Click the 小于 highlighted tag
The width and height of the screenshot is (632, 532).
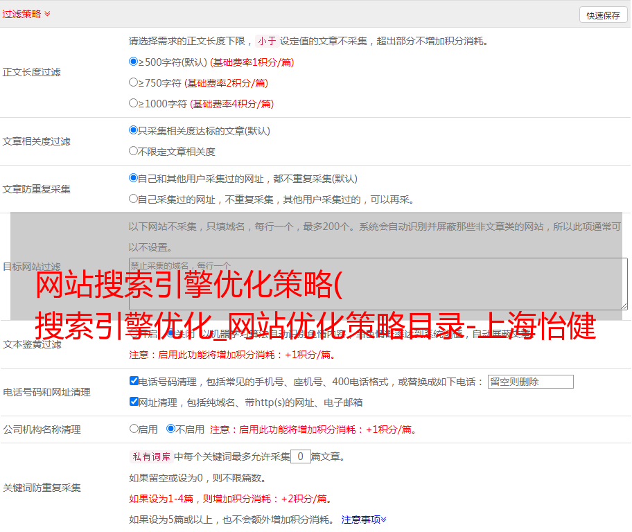(x=267, y=41)
